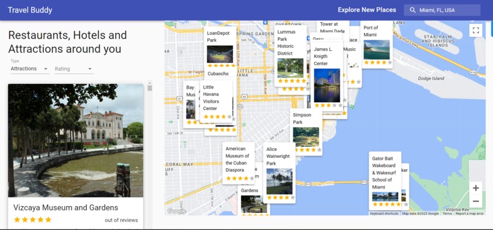Toggle map fullscreen view
Viewport: 493px width, 230px height.
(476, 31)
